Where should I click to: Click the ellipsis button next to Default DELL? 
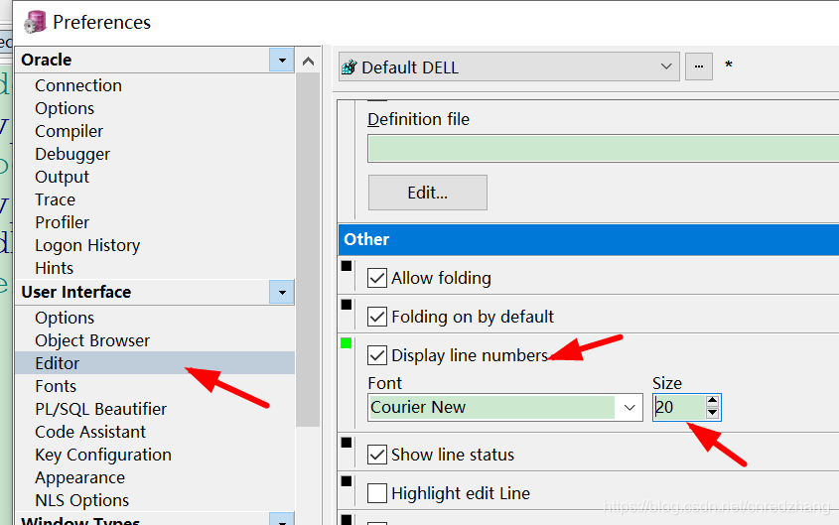click(x=699, y=66)
